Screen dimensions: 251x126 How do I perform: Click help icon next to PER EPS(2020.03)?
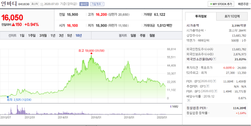click(x=215, y=81)
